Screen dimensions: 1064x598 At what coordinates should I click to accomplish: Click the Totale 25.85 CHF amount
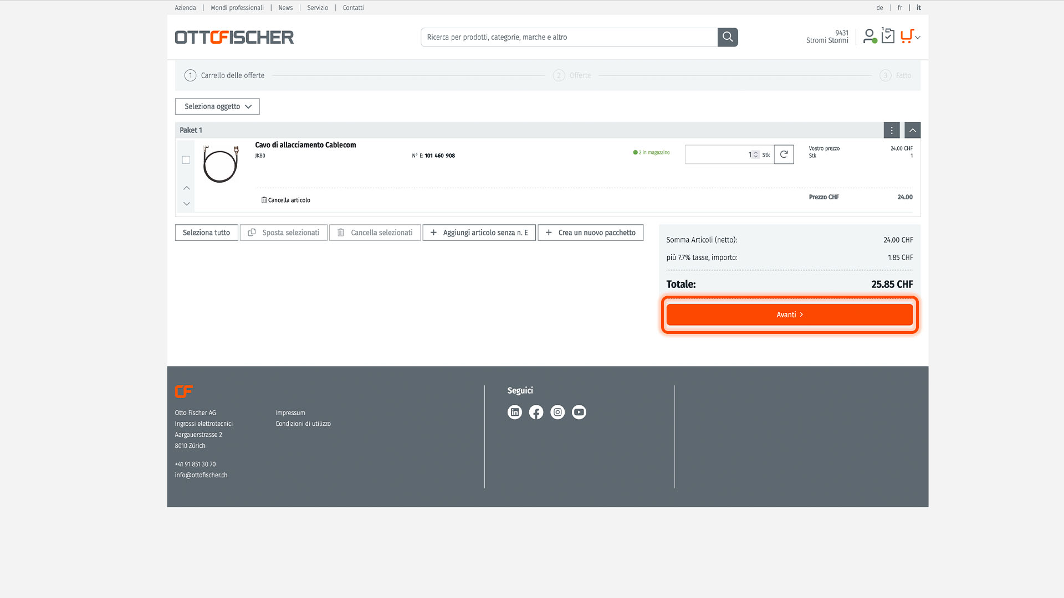[x=892, y=285]
